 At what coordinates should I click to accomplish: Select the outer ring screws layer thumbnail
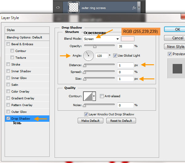point(74,7)
